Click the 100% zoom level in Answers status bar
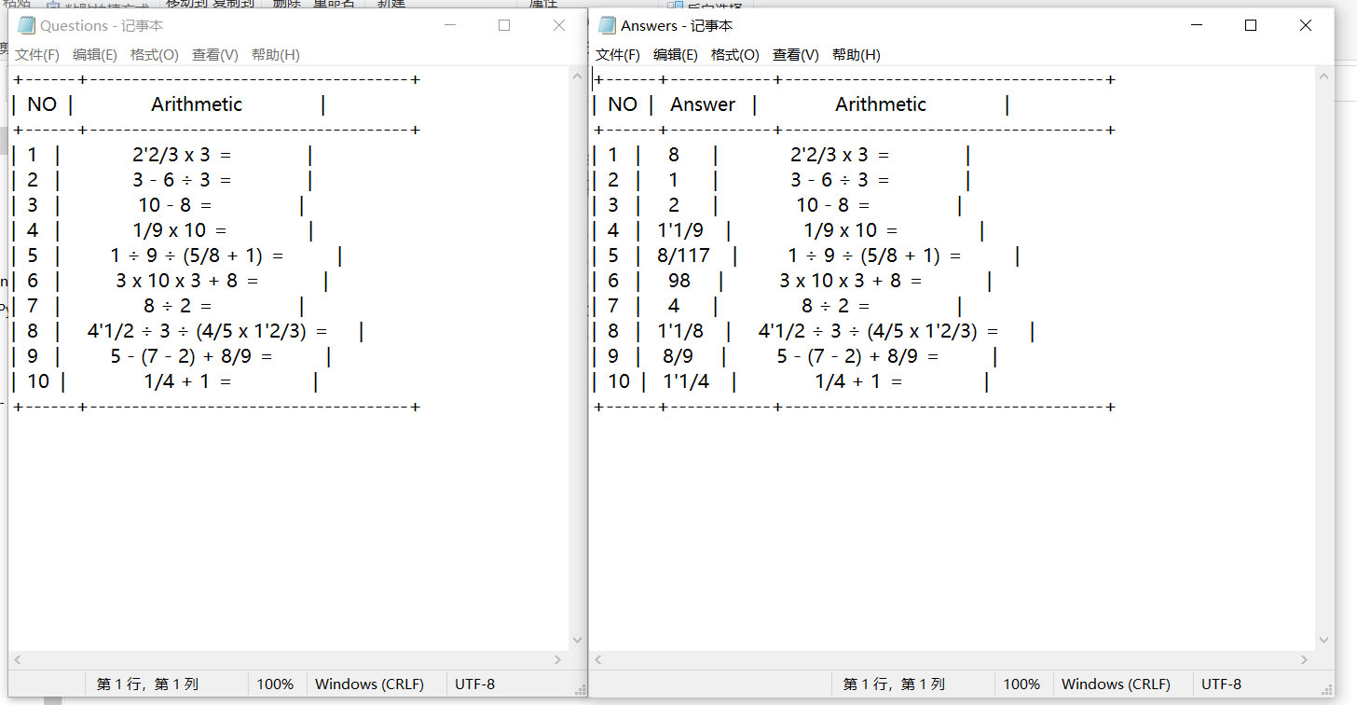The width and height of the screenshot is (1357, 705). 1021,684
